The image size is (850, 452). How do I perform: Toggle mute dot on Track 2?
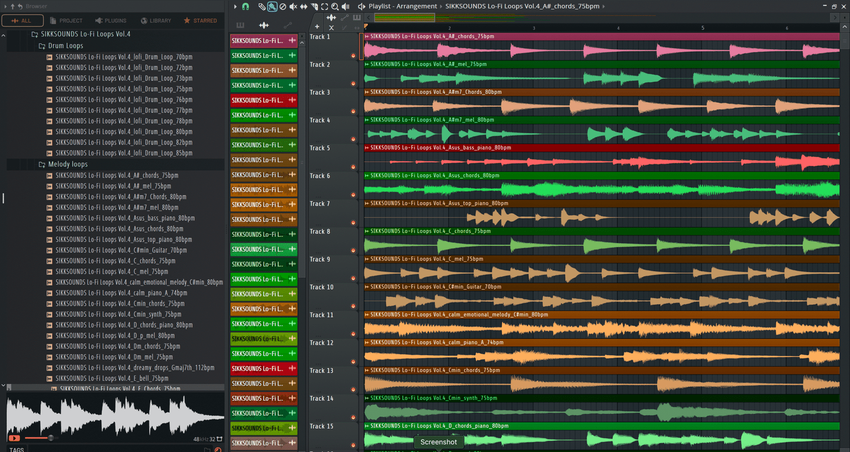[353, 83]
